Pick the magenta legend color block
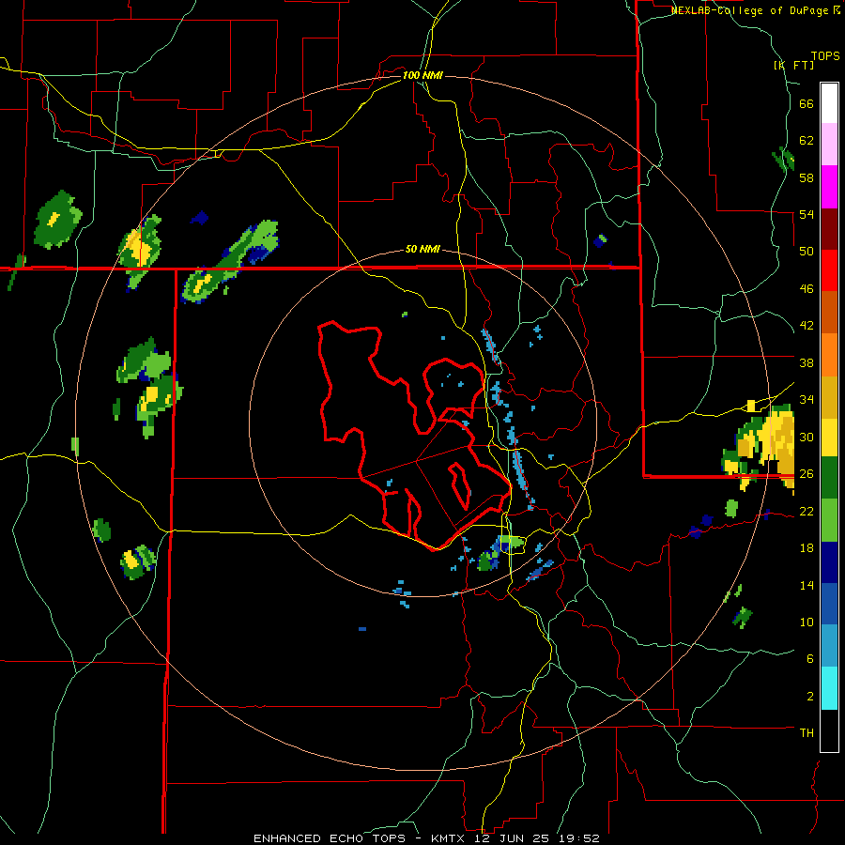 829,187
